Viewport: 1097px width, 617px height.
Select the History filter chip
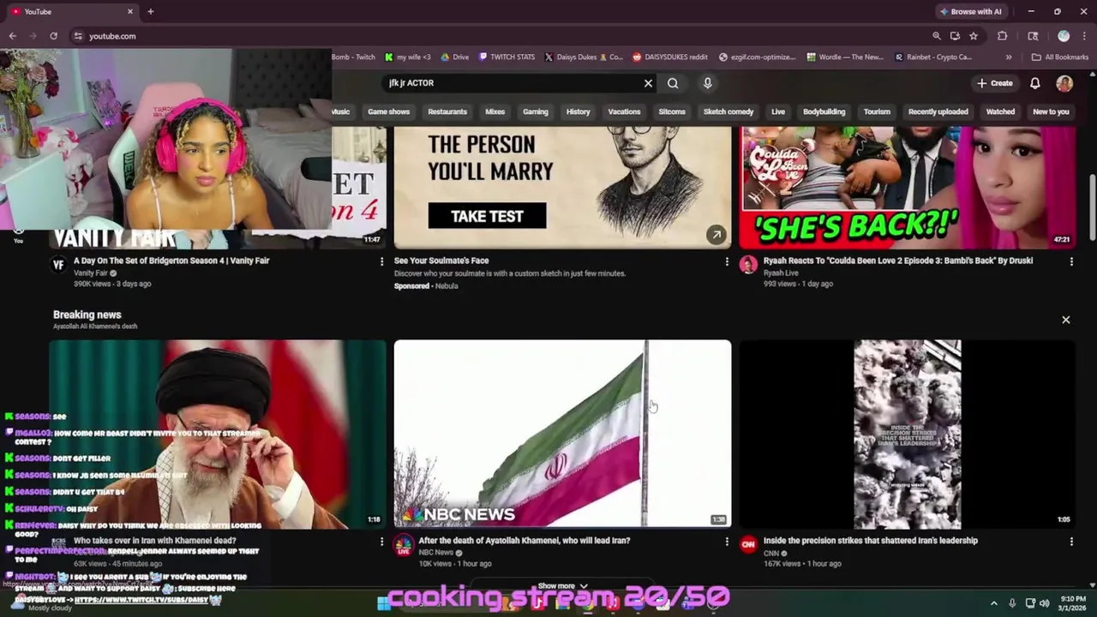[x=578, y=111]
